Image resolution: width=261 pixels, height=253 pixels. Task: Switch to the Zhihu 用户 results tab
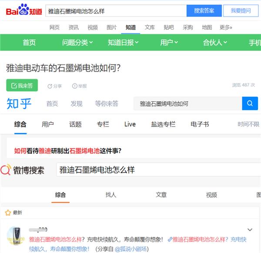pyautogui.click(x=48, y=124)
